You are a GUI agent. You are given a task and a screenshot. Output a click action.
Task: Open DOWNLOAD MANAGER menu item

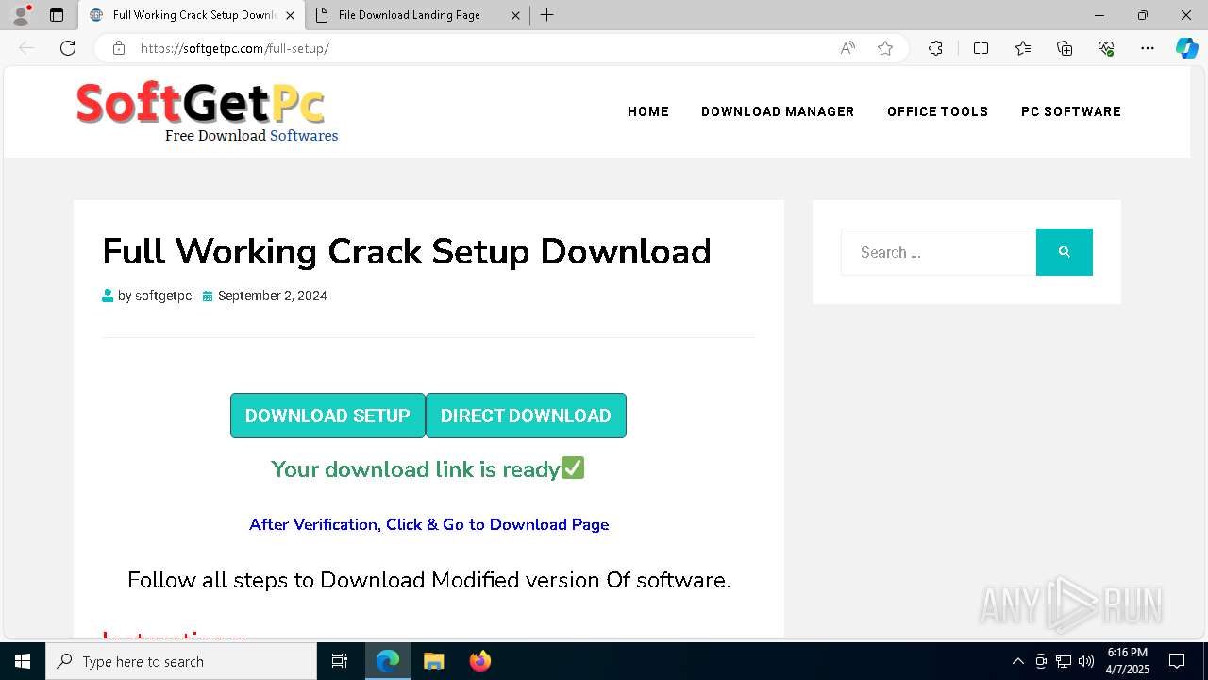pos(778,111)
